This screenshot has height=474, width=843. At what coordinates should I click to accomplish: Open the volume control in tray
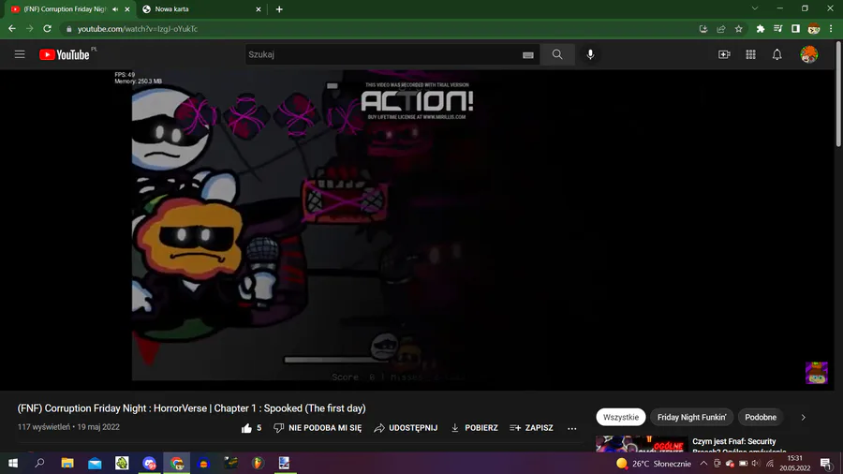tap(755, 464)
